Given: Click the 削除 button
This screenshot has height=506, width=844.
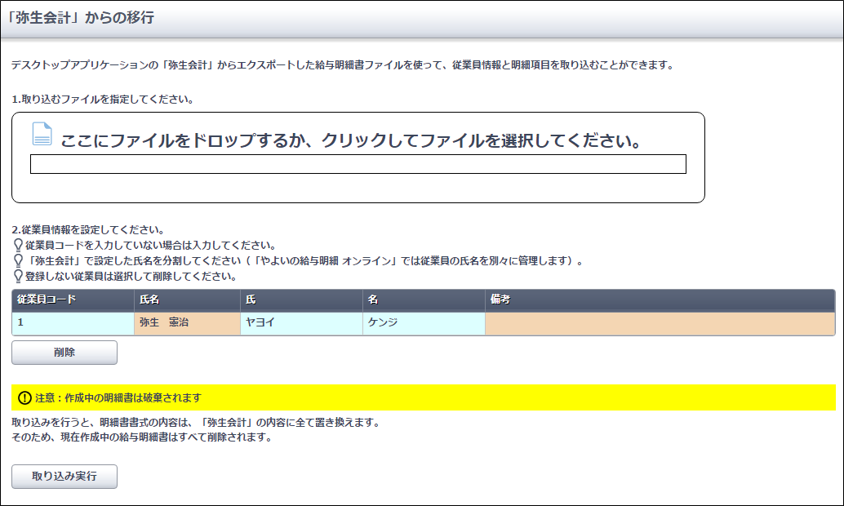Looking at the screenshot, I should point(64,353).
